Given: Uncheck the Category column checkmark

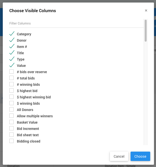Looking at the screenshot, I should [x=12, y=34].
